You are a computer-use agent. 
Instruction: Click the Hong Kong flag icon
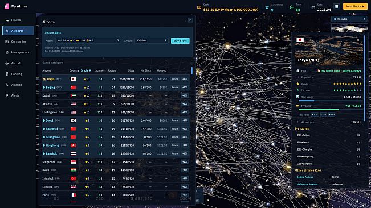point(73,145)
